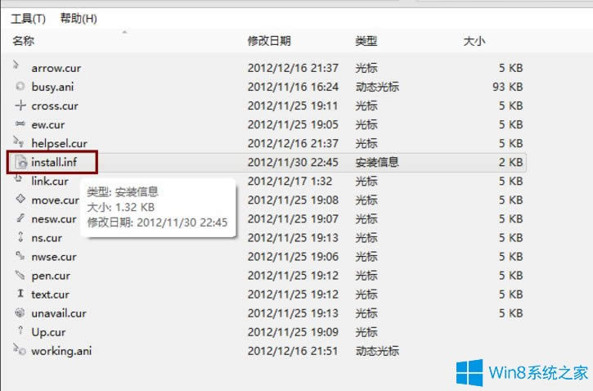Screen dimensions: 593x391
Task: Click the arrow.cur file icon
Action: pyautogui.click(x=20, y=68)
